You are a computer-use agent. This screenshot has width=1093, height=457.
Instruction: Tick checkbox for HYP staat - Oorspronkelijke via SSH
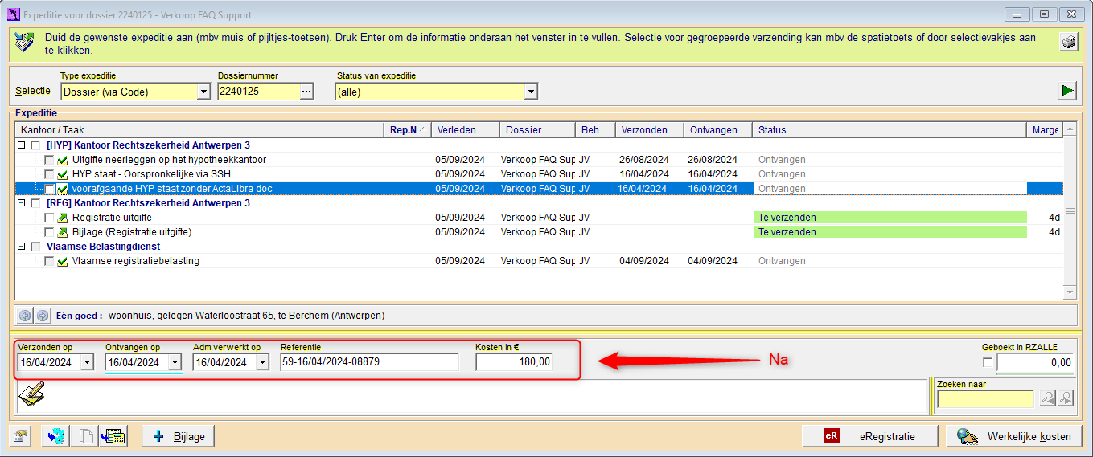tap(50, 174)
